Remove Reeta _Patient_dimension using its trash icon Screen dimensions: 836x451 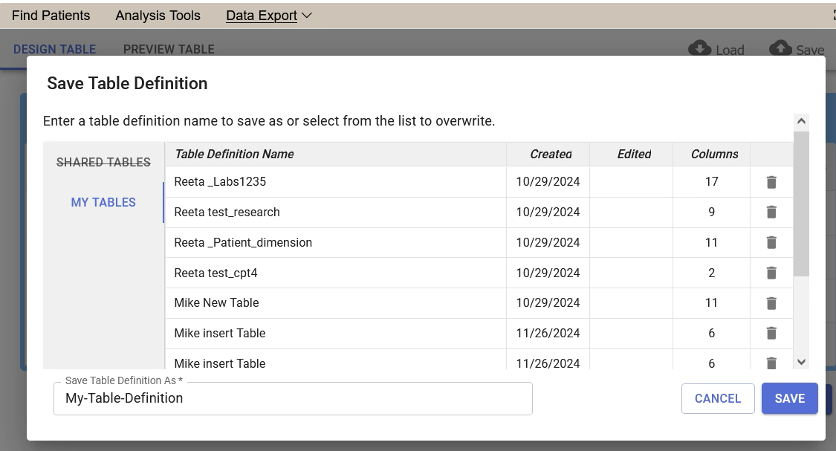pos(771,243)
